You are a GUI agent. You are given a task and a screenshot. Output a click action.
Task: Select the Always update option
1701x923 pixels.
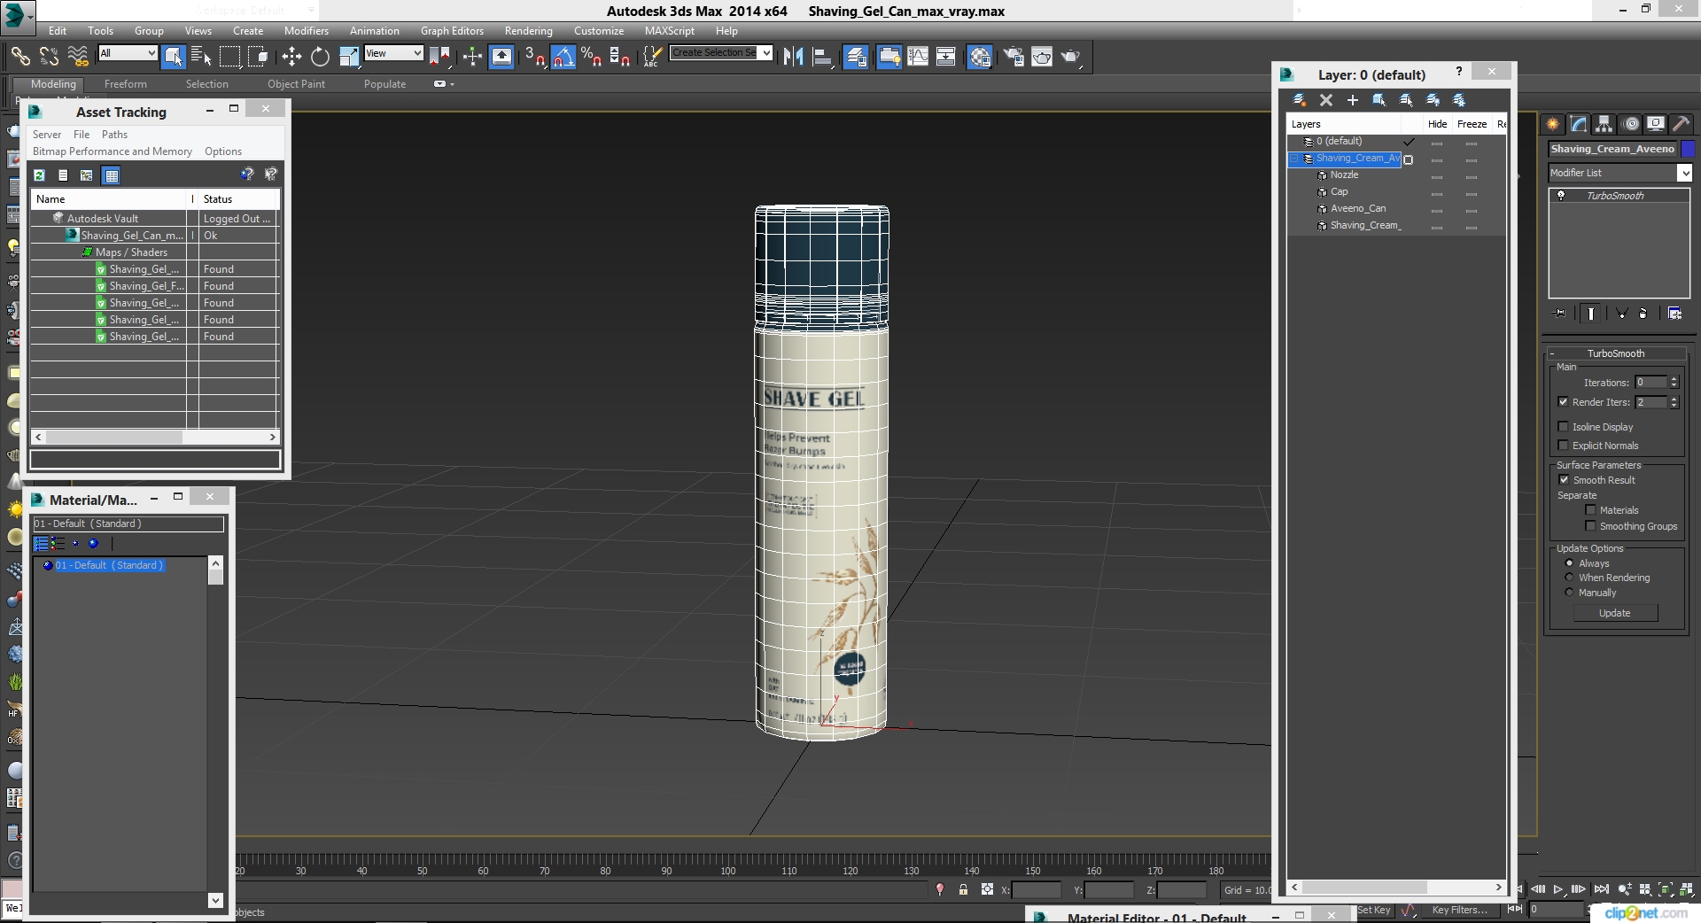point(1570,563)
